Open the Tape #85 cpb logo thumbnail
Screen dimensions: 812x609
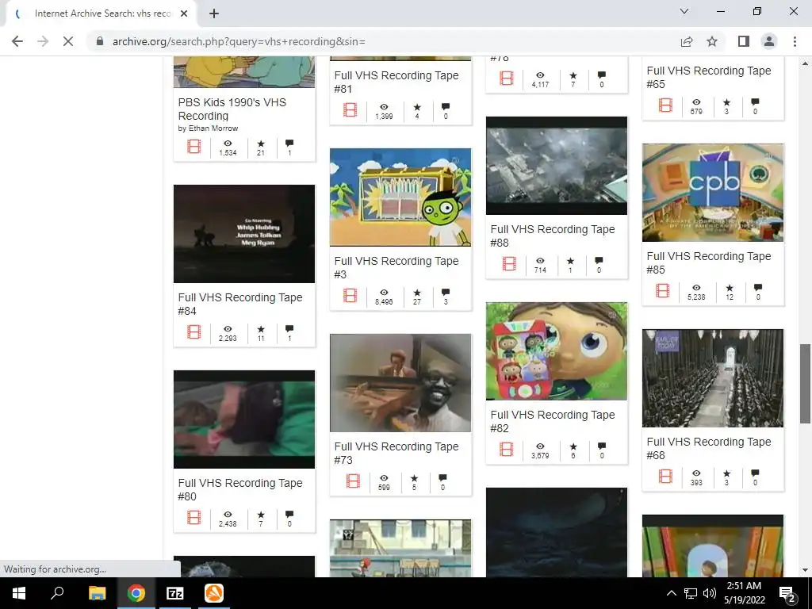pyautogui.click(x=713, y=193)
